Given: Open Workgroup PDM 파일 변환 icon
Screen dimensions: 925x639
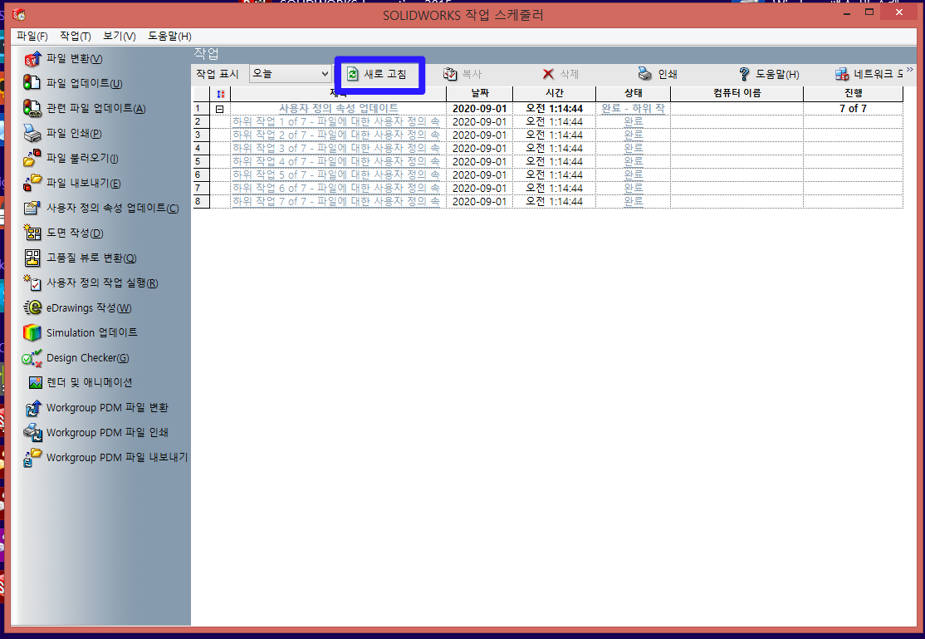Looking at the screenshot, I should click(x=32, y=407).
